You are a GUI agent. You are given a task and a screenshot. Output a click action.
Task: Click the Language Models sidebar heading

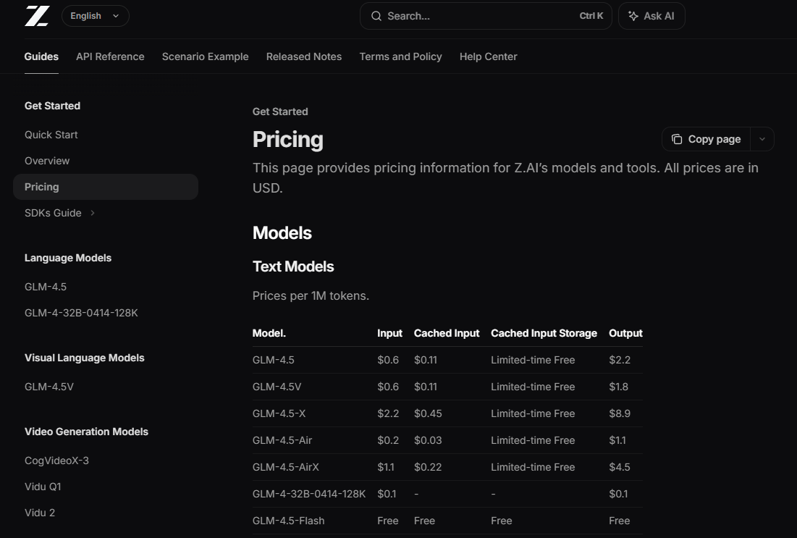tap(68, 258)
